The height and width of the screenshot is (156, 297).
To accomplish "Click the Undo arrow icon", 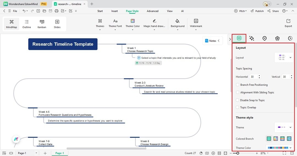I will tap(24, 11).
